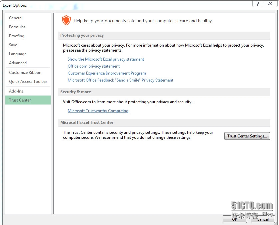
Task: Click the Trust Center Settings button
Action: 247,136
